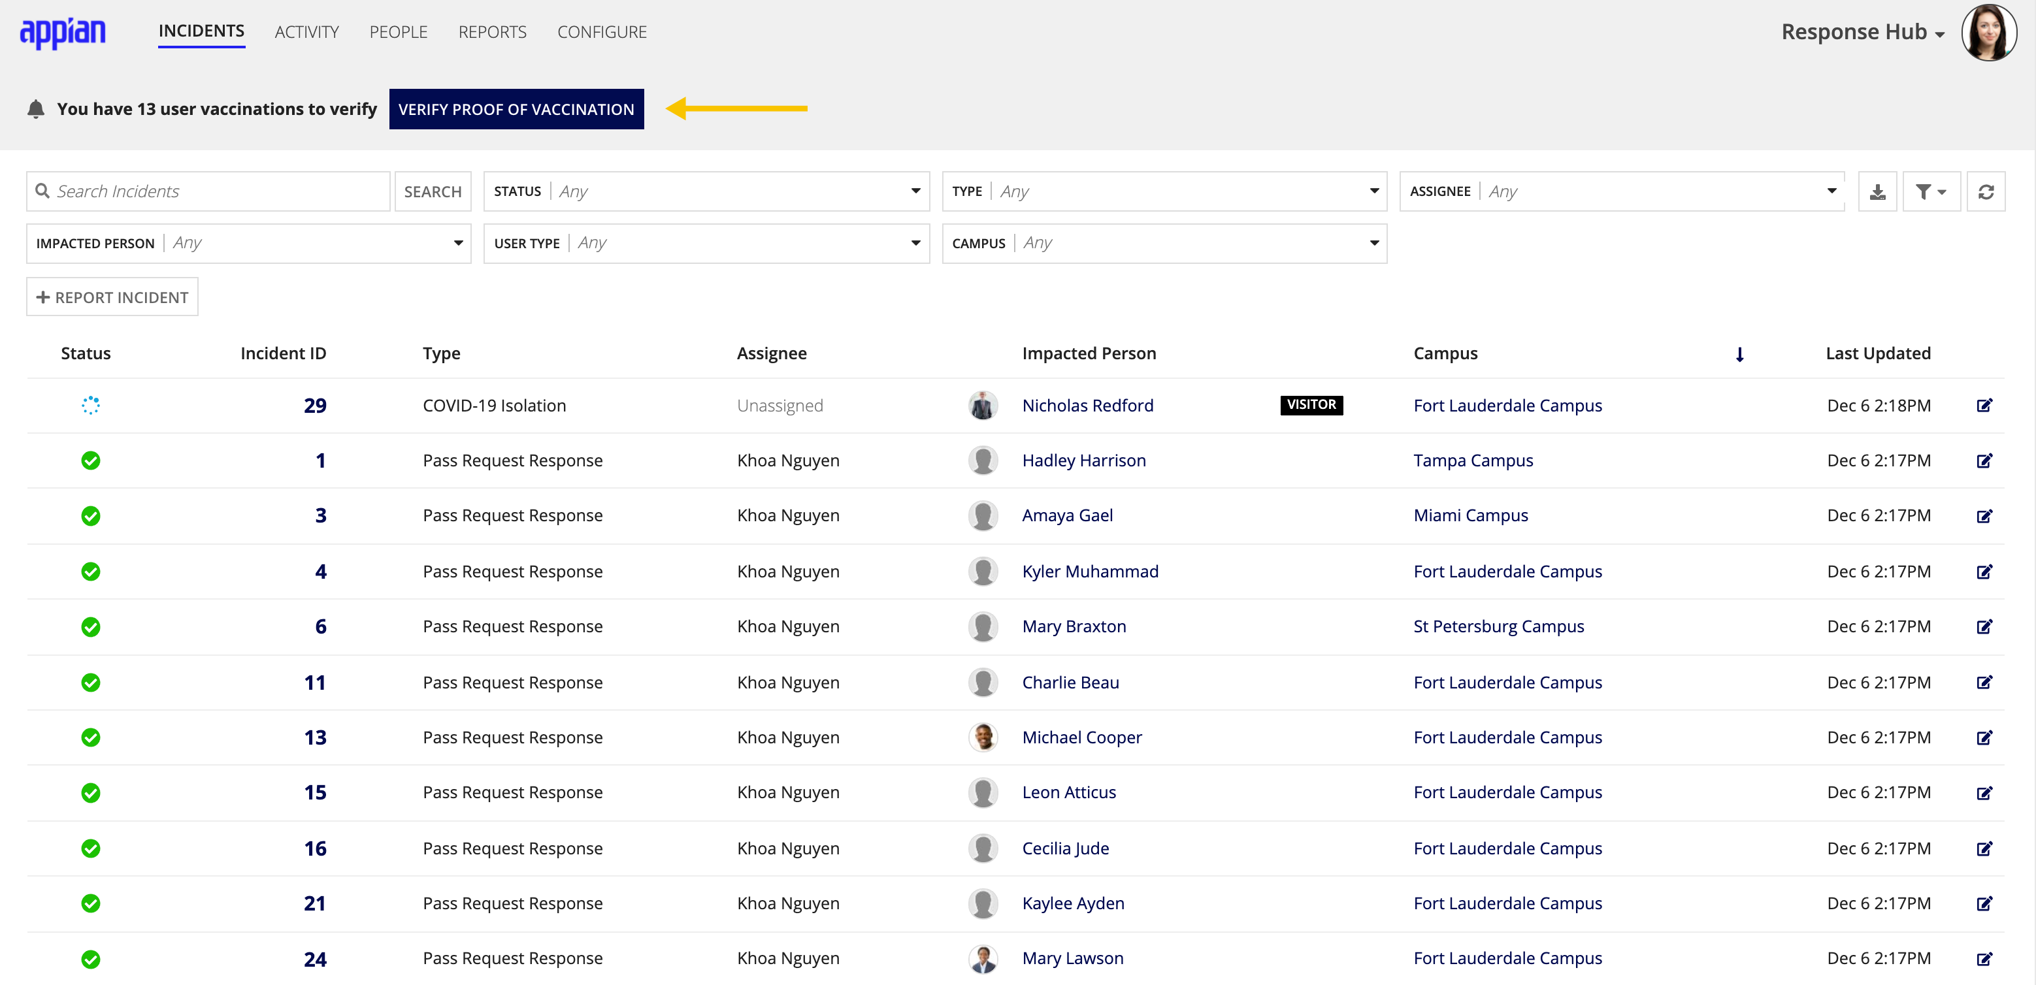Click edit icon for Mary Braxton row

(x=1984, y=626)
